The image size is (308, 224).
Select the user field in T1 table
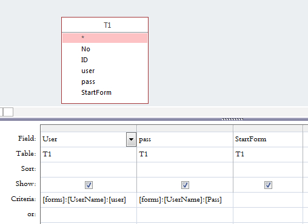pos(105,71)
